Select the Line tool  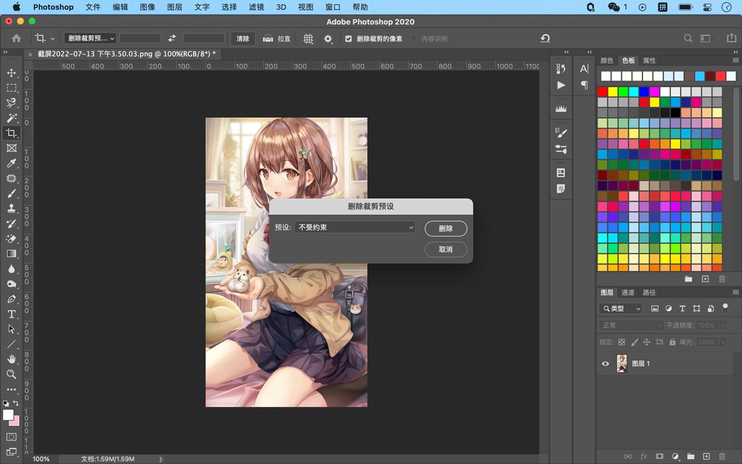[x=11, y=345]
